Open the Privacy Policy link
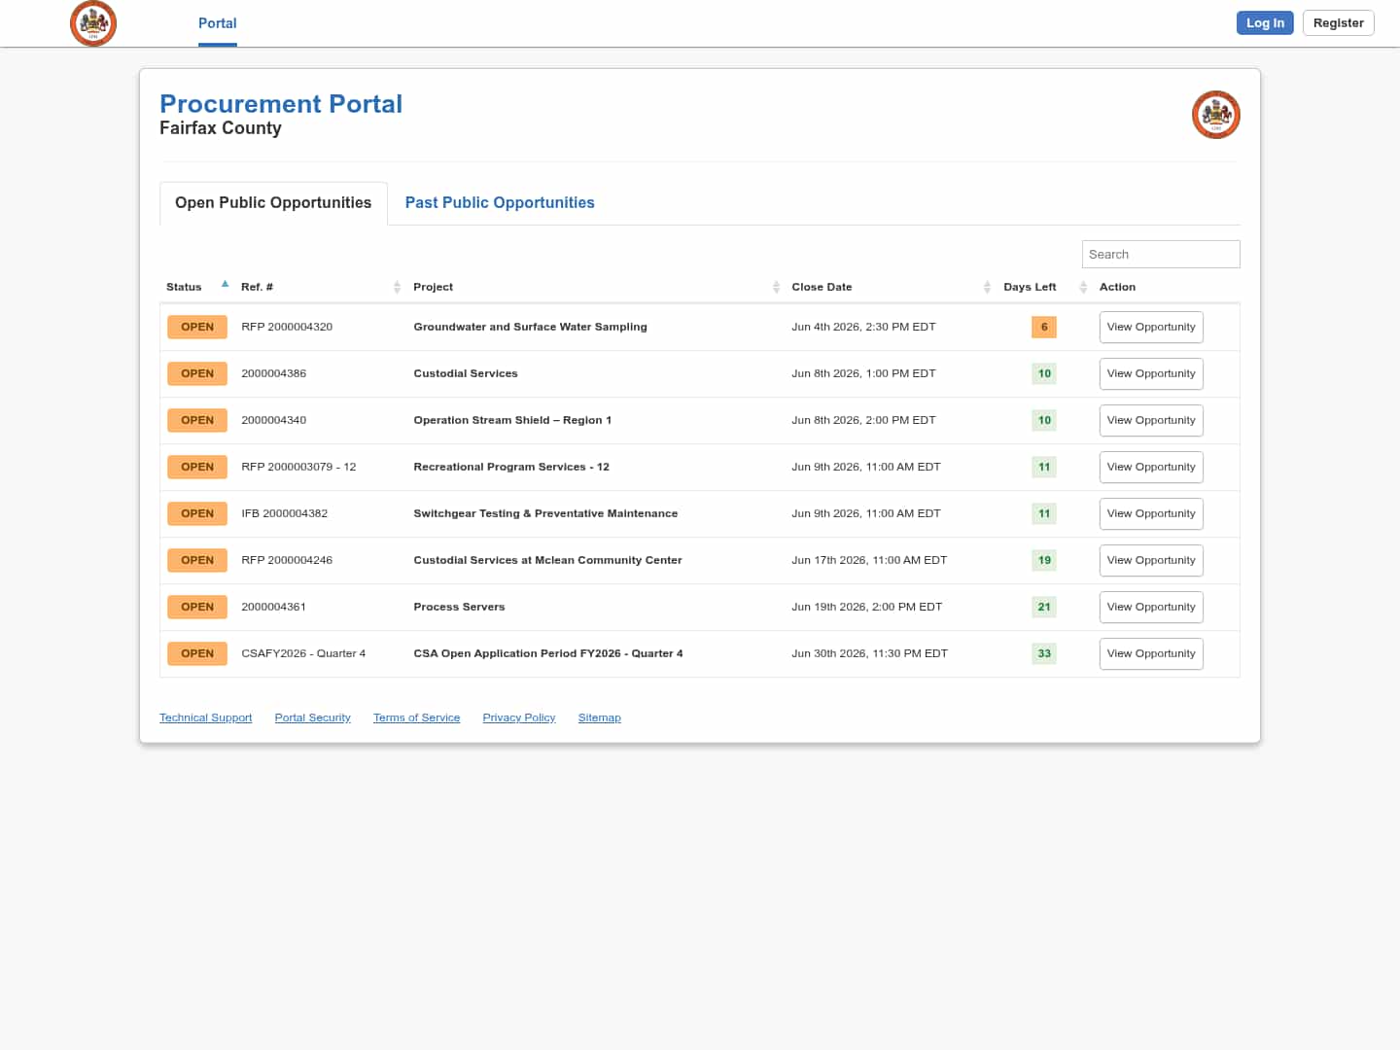The image size is (1400, 1050). (x=519, y=717)
